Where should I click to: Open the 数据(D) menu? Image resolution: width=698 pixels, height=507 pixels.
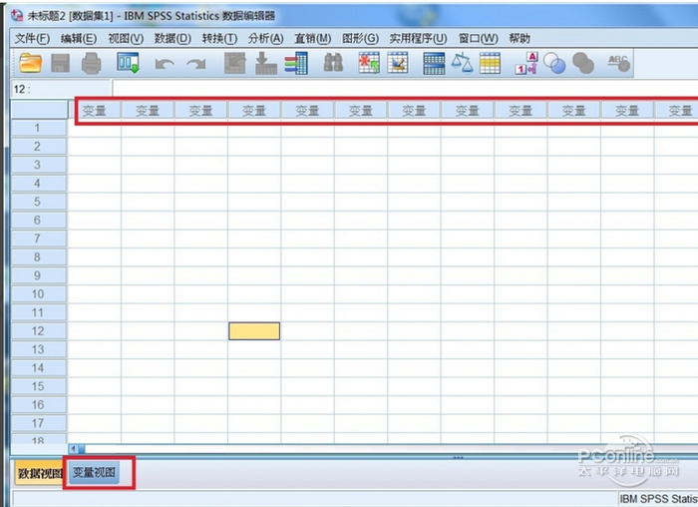click(x=173, y=38)
